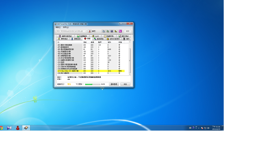Switch to the Erase tab with trash icon

126,39
